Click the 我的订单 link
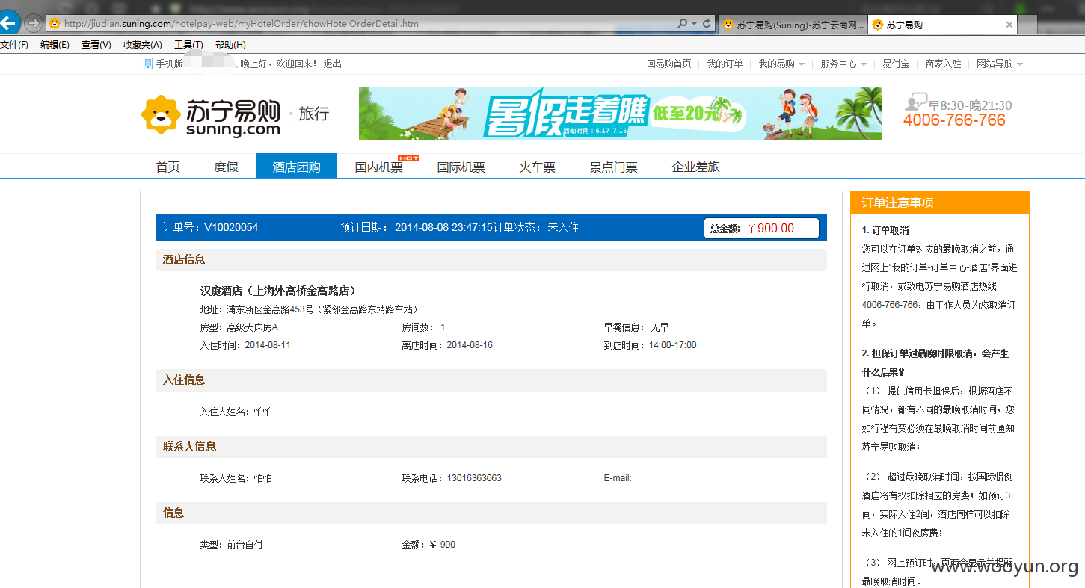Screen dimensions: 1085x588 [725, 64]
